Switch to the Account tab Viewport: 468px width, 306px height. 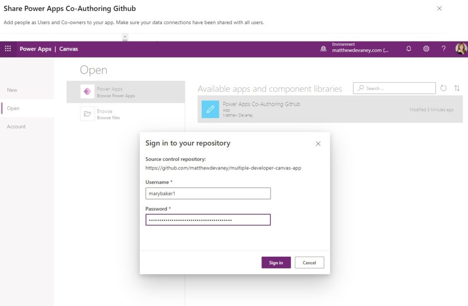click(16, 127)
